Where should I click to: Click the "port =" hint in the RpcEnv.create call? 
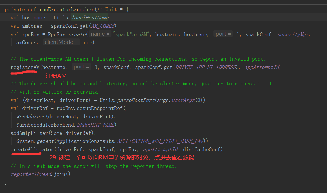(223, 34)
